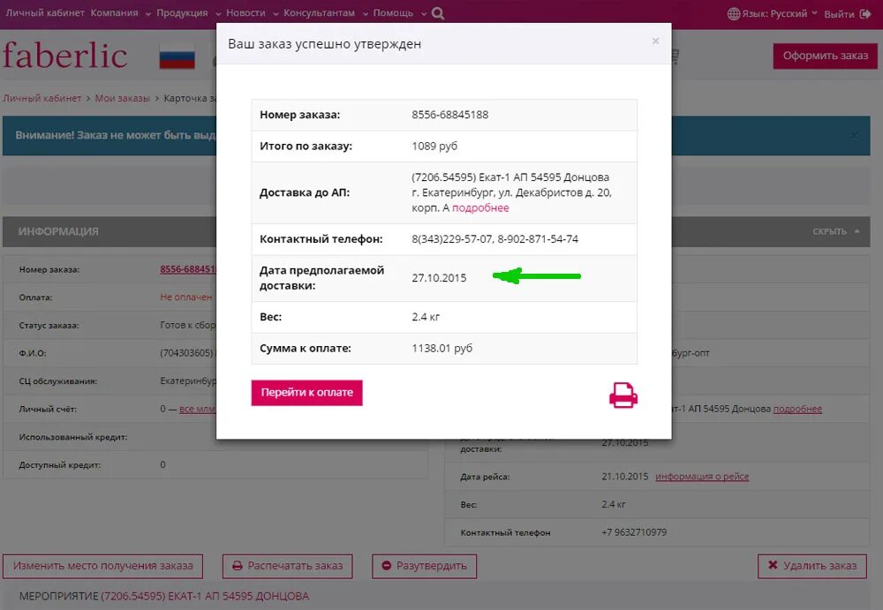Dismiss the attention alert banner

854,136
